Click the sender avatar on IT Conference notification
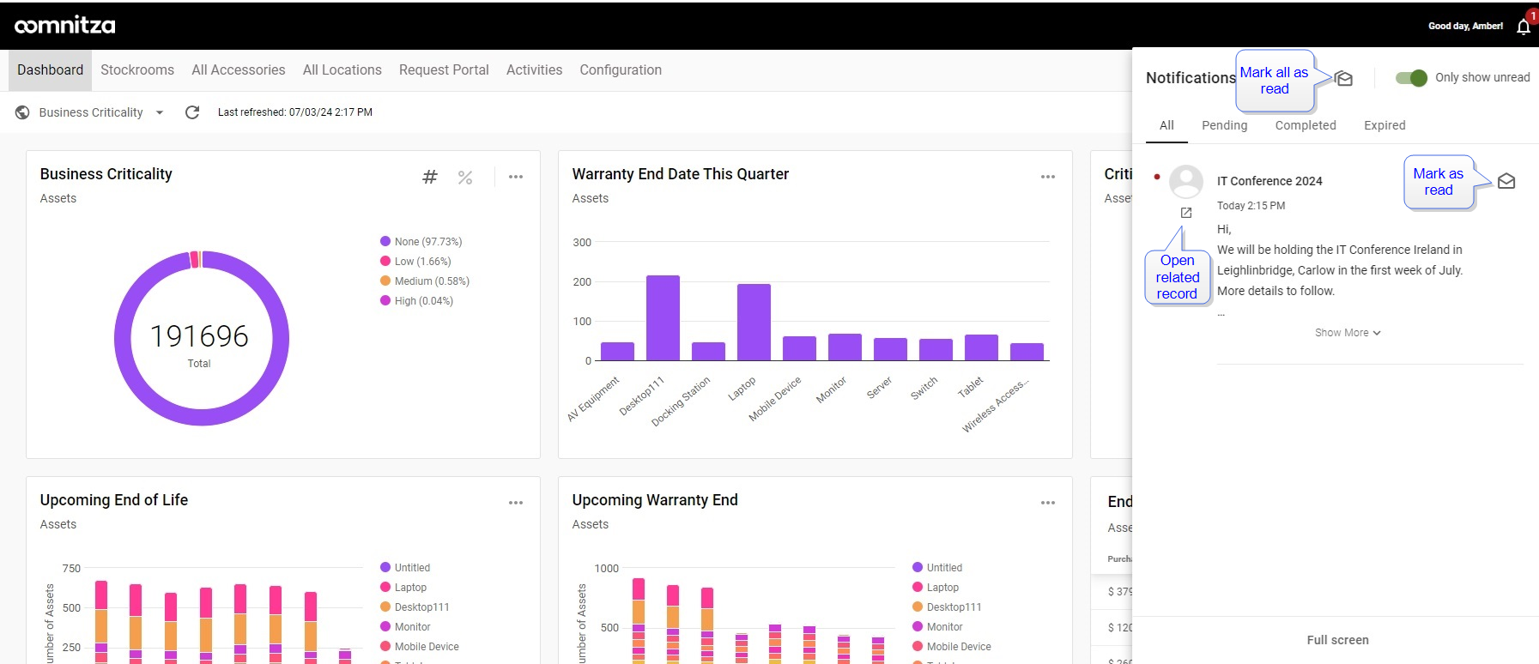 click(x=1186, y=181)
